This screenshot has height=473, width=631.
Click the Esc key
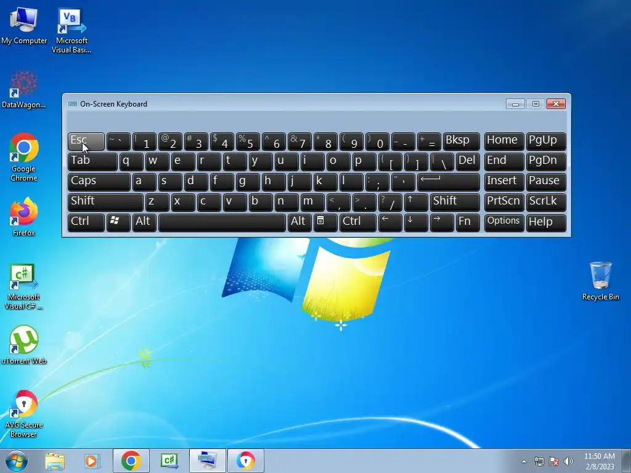point(86,142)
